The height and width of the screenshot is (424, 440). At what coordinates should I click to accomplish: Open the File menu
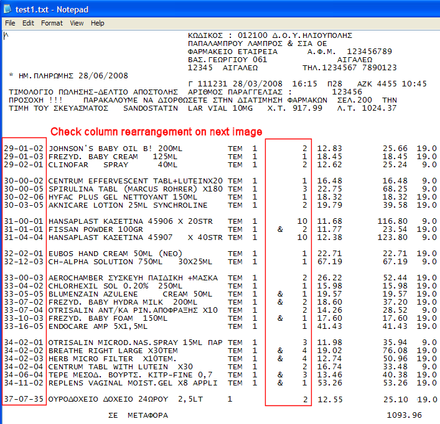(10, 23)
